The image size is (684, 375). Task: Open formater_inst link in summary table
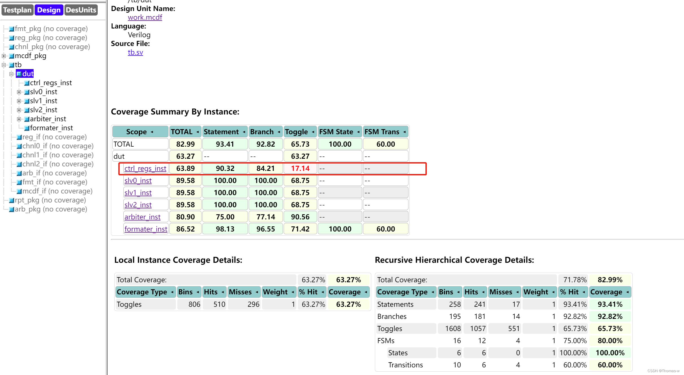pos(146,229)
